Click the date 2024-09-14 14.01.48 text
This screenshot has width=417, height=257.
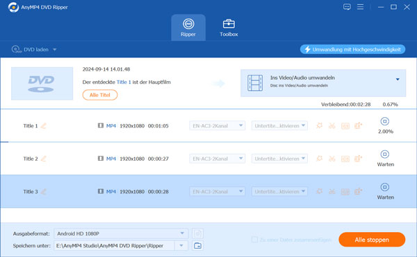106,69
